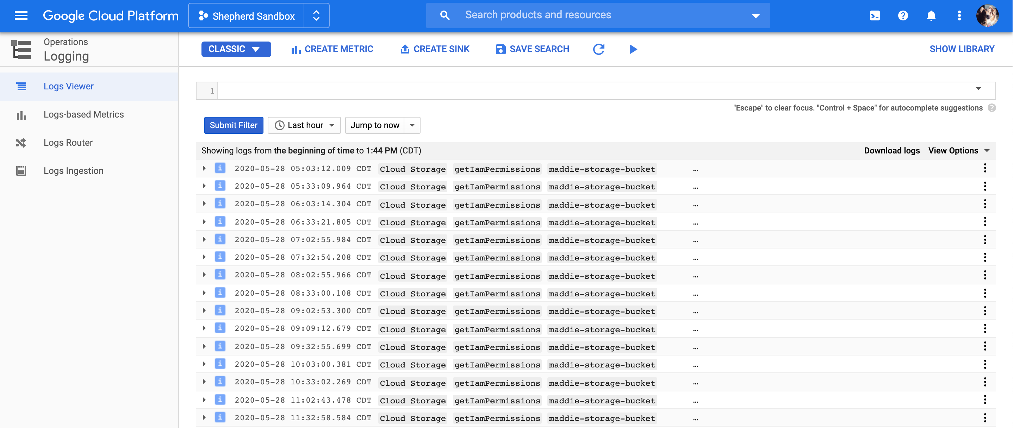Open the View Options dropdown
This screenshot has width=1013, height=428.
click(x=959, y=151)
